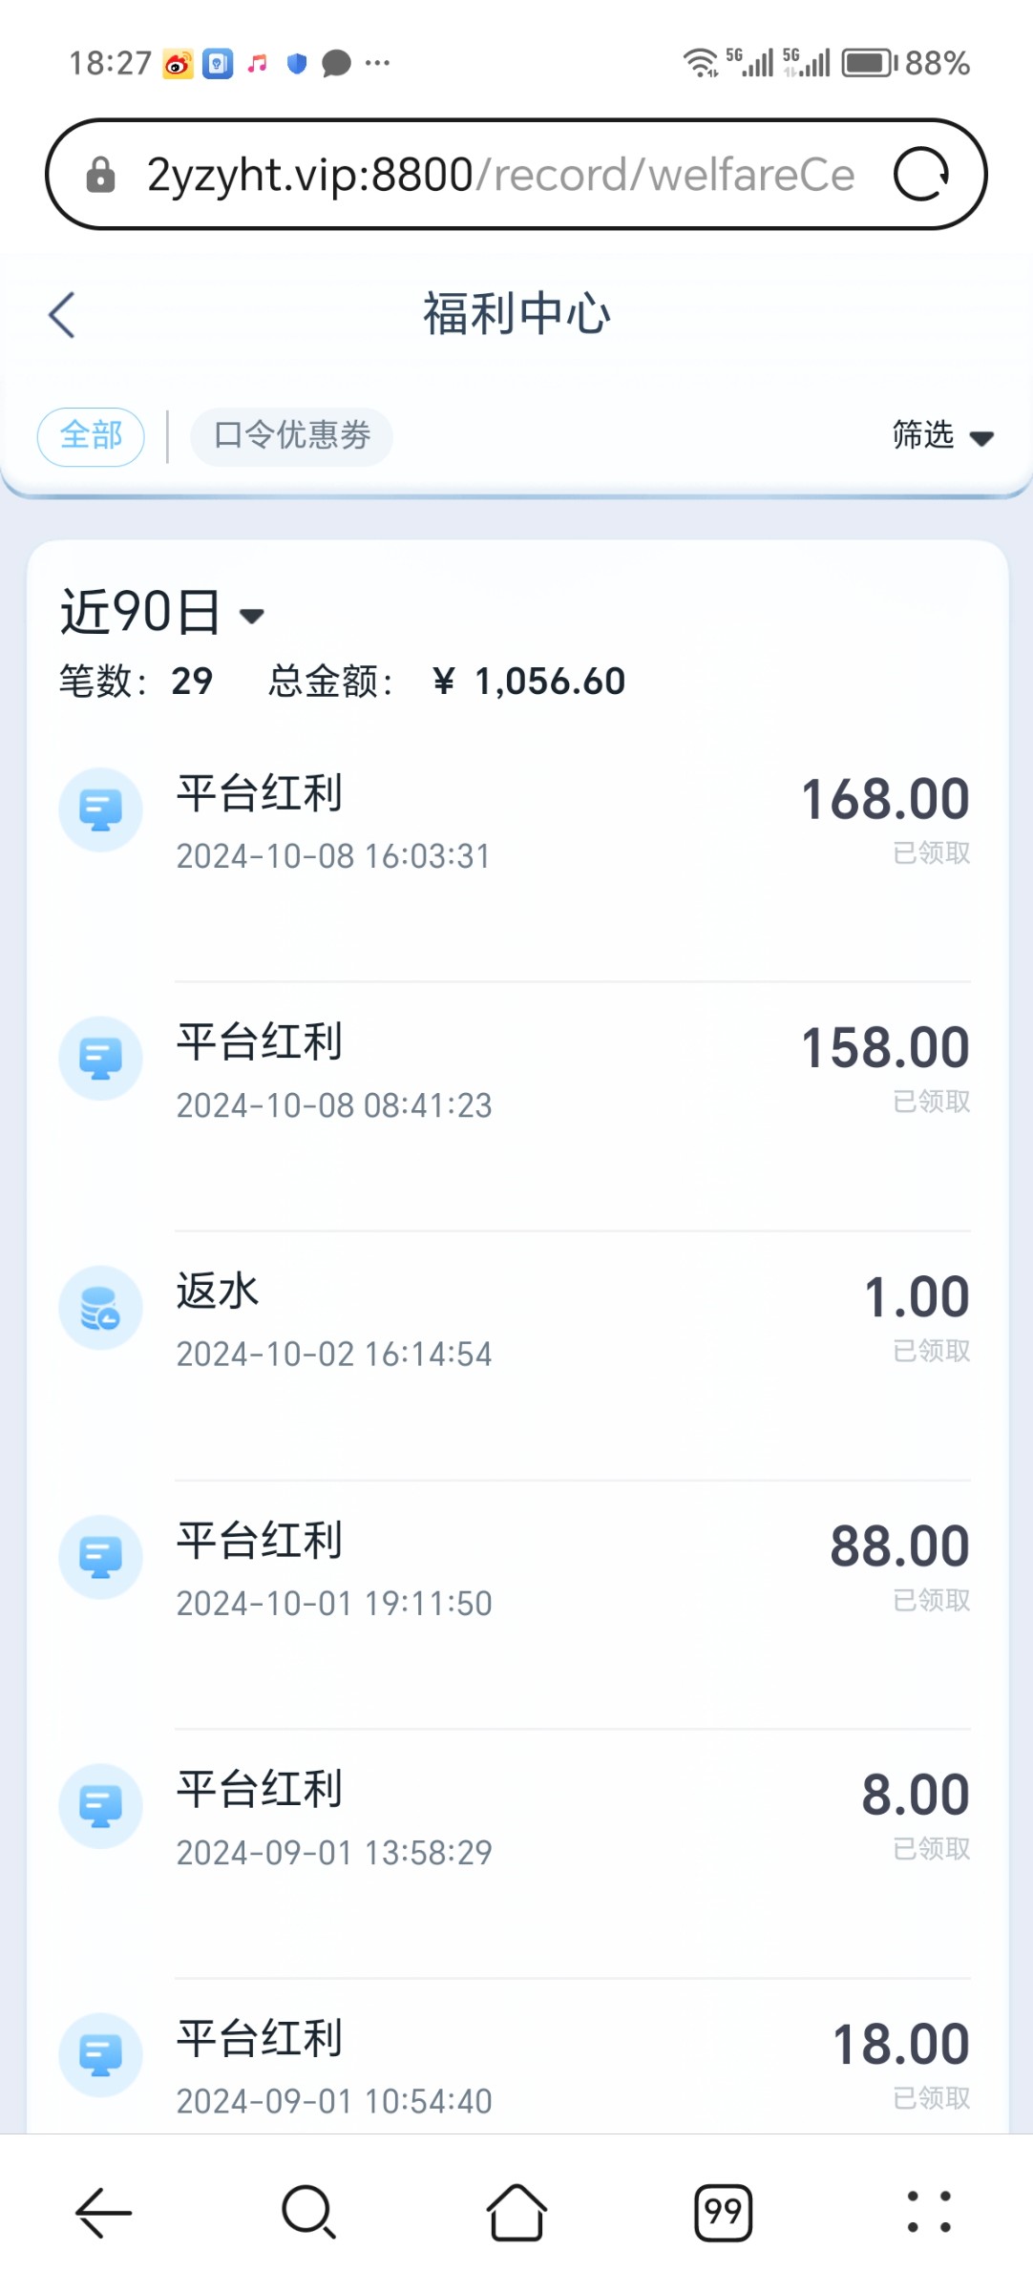Select the 全部 filter tab

pos(91,436)
